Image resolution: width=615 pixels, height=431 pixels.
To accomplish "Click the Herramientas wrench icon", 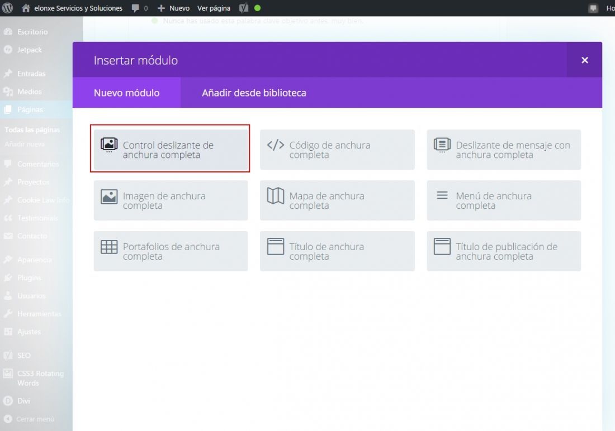I will (8, 313).
